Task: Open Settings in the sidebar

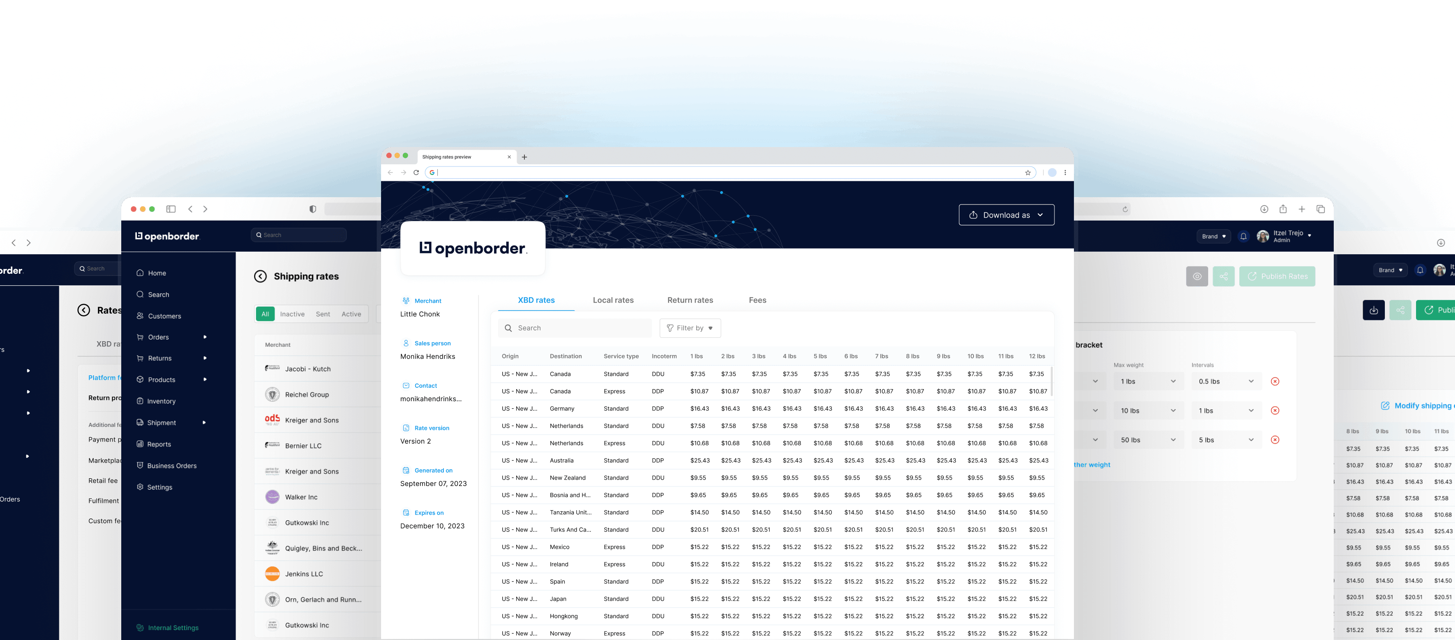Action: [x=154, y=486]
